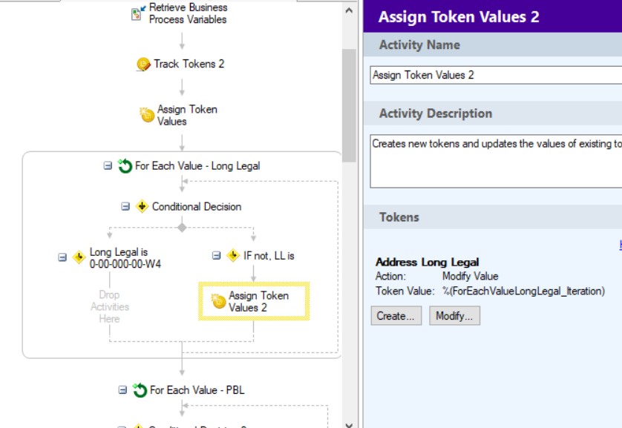Image resolution: width=622 pixels, height=428 pixels.
Task: Collapse the IF not, LL is branch
Action: [216, 256]
